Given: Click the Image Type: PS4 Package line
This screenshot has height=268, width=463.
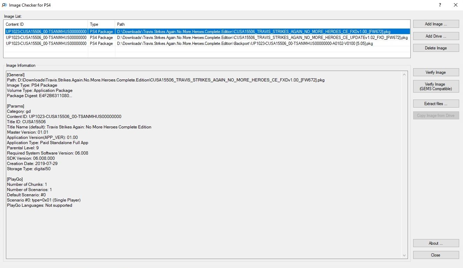Looking at the screenshot, I should [x=32, y=85].
